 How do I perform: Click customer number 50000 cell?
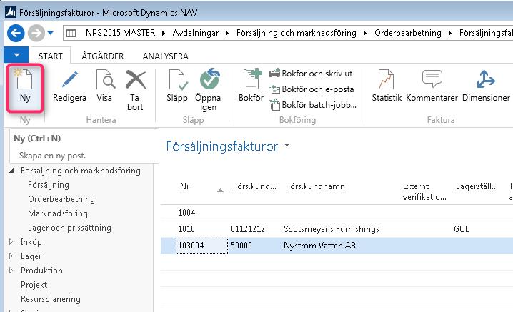pyautogui.click(x=241, y=246)
